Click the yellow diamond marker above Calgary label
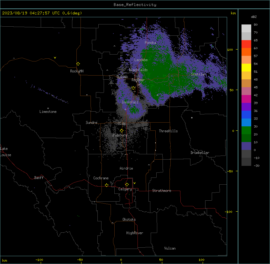 127,185
